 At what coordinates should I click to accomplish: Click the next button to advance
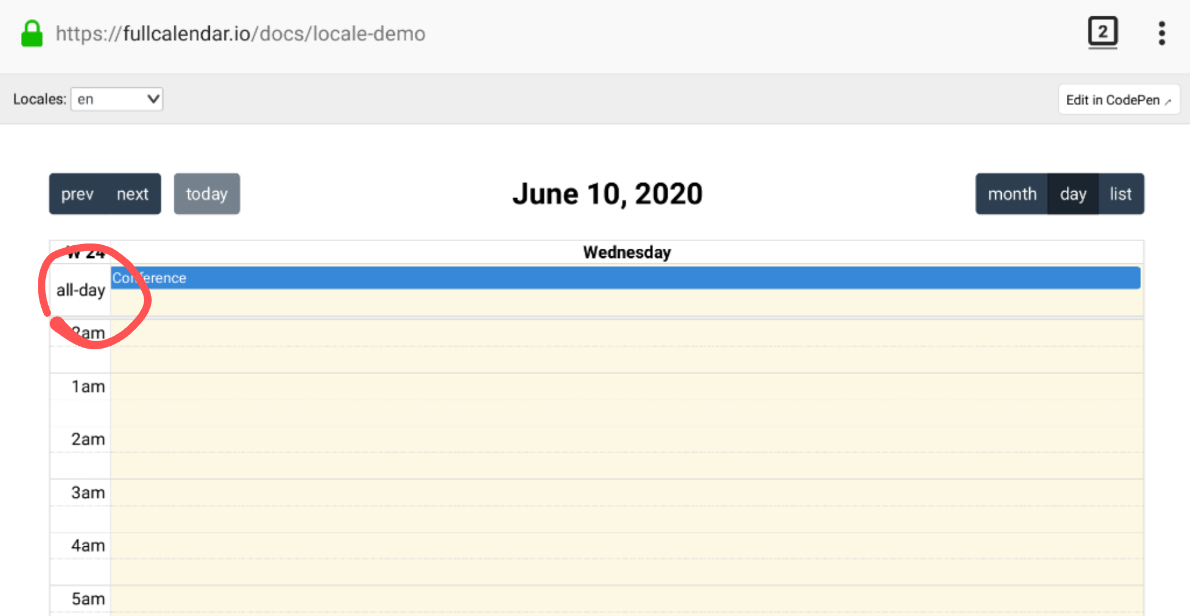point(132,194)
